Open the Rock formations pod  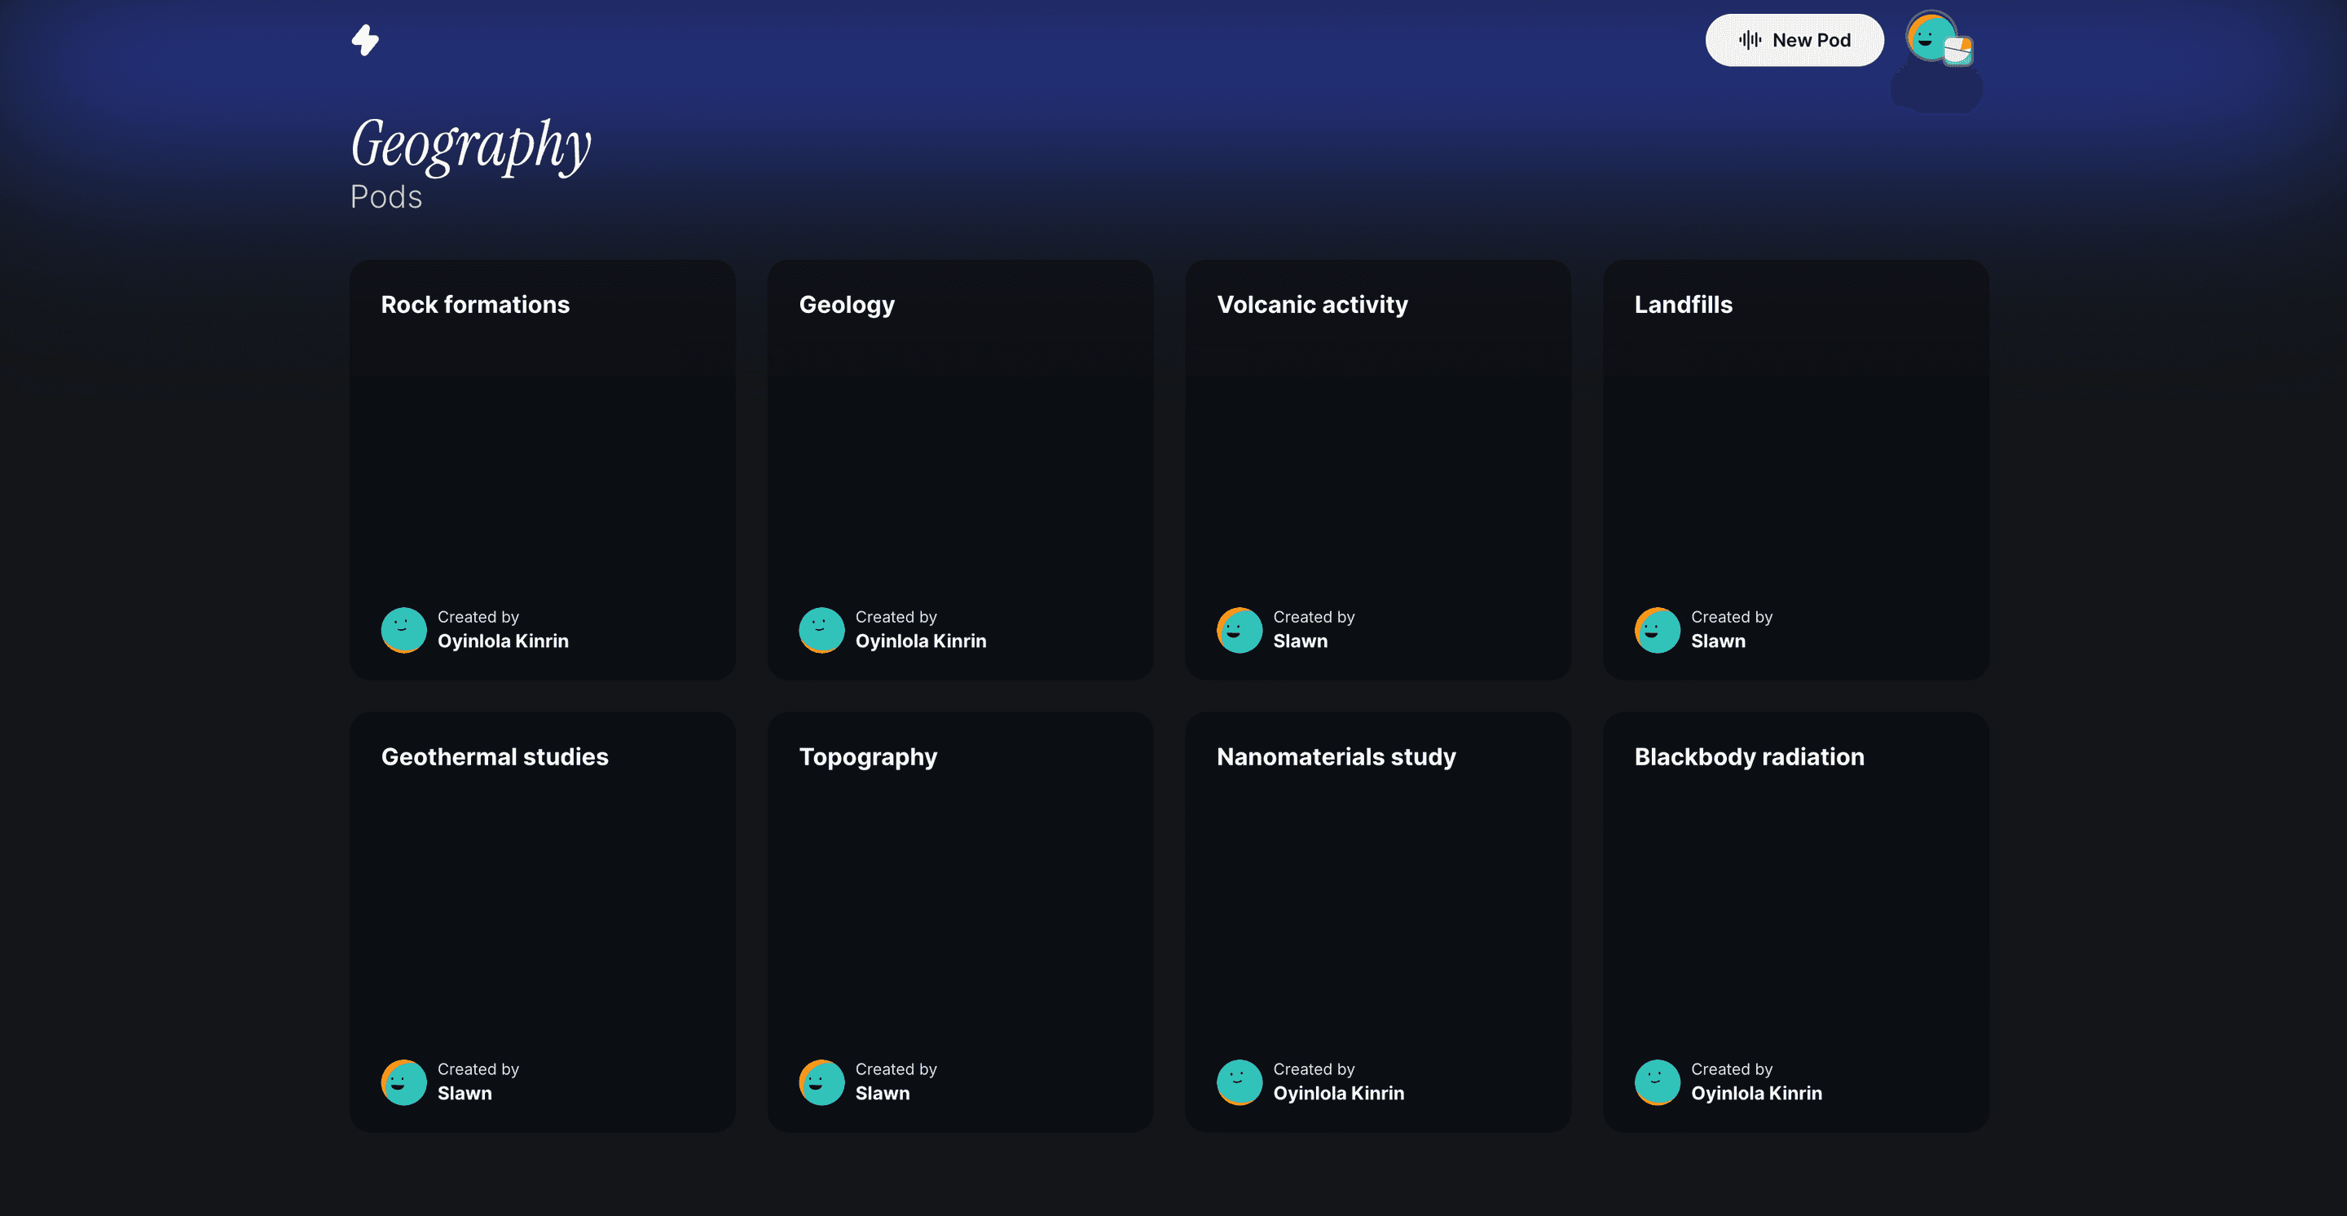[x=542, y=469]
